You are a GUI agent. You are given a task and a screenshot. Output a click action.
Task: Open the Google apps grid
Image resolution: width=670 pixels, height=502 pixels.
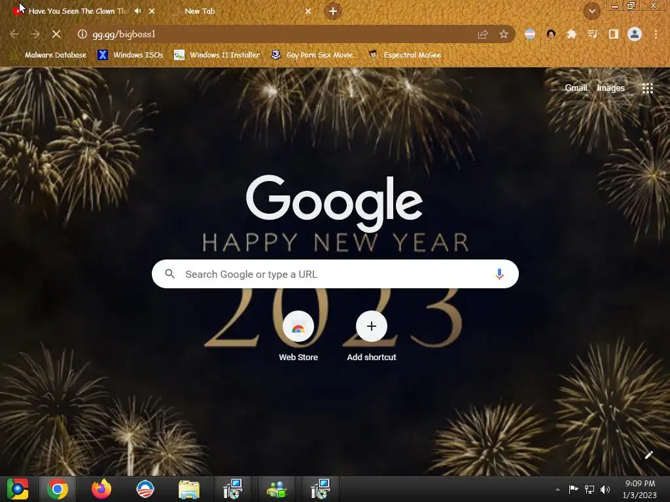pos(647,88)
